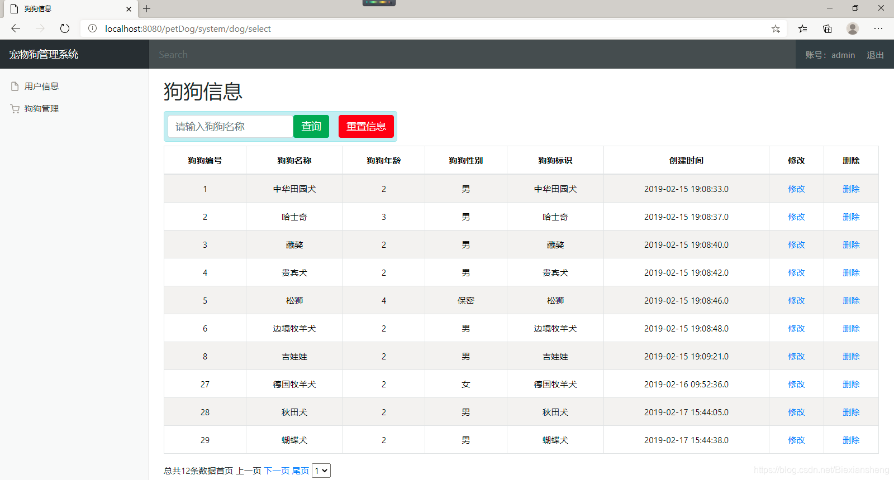Open the favorites list icon
The height and width of the screenshot is (480, 894).
802,28
